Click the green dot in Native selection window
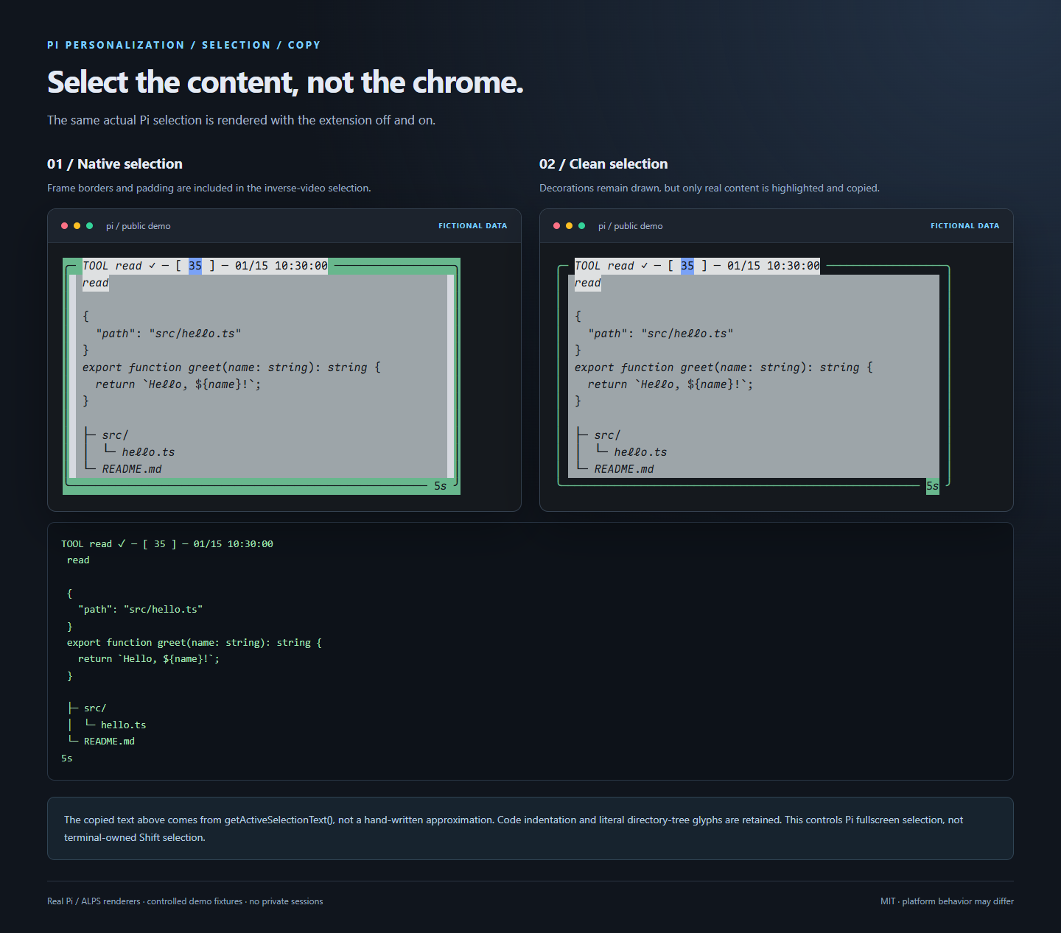Viewport: 1061px width, 933px height. point(90,226)
